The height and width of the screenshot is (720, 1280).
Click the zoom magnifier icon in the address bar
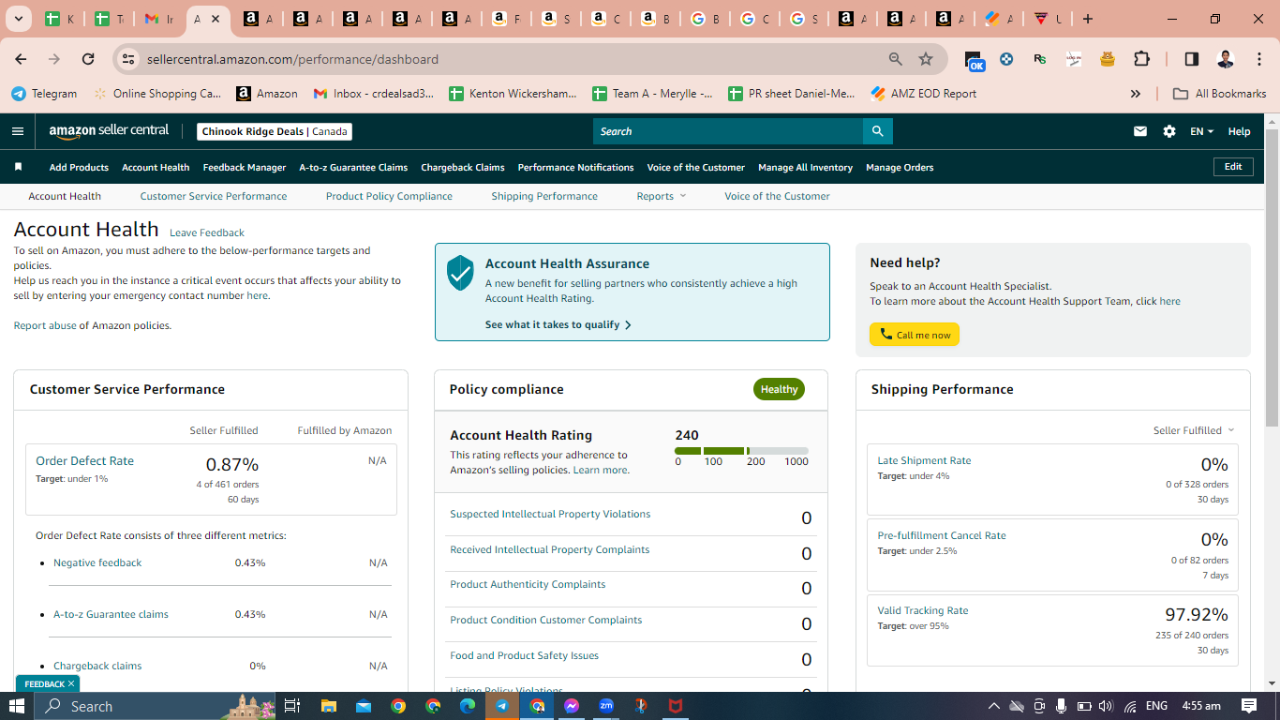point(896,59)
